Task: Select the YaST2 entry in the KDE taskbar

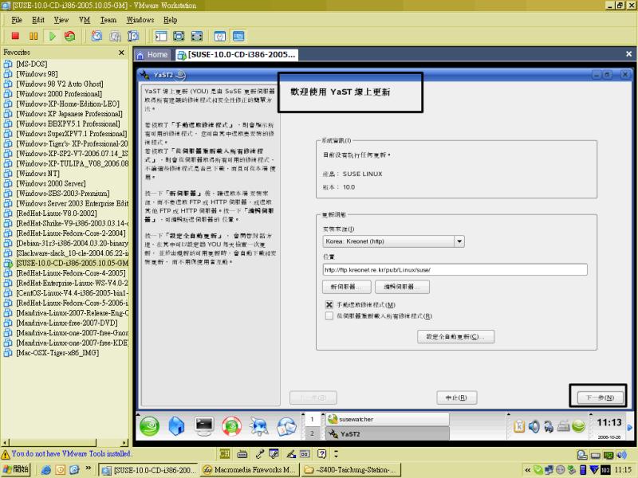Action: [388, 433]
